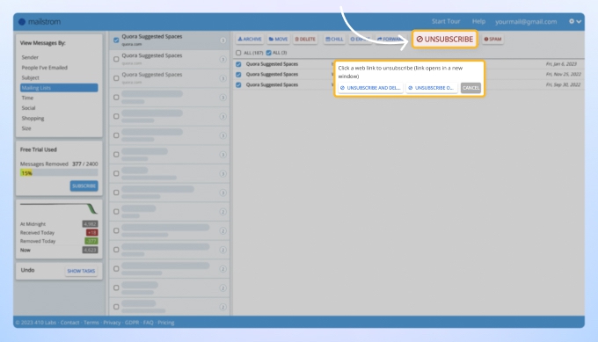Cancel the unsubscribe popup
The width and height of the screenshot is (598, 342).
pyautogui.click(x=470, y=88)
